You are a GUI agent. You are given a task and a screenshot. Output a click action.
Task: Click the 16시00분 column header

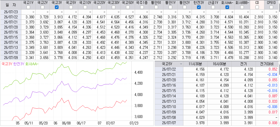click(219, 64)
